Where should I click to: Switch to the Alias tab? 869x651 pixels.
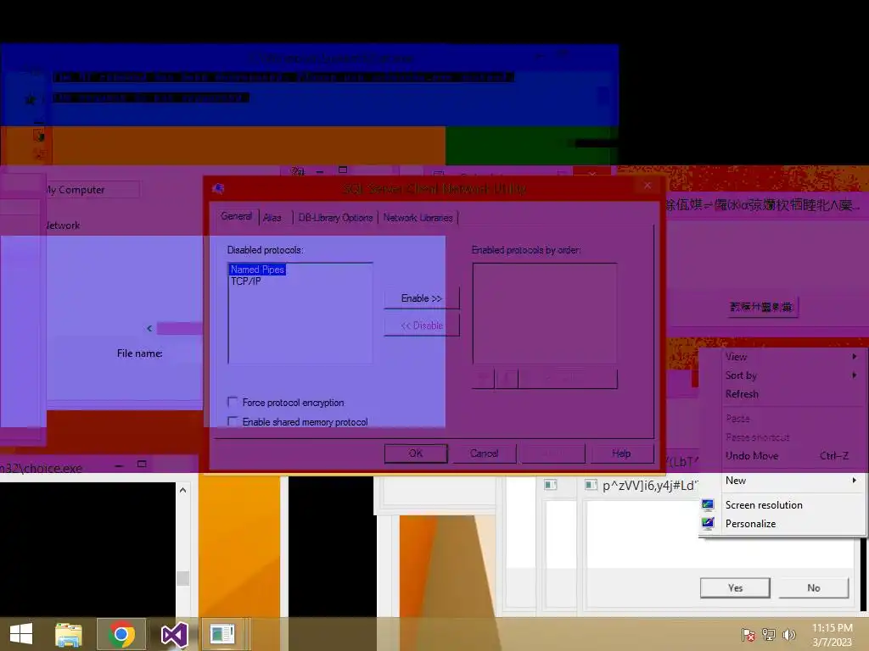[x=272, y=218]
